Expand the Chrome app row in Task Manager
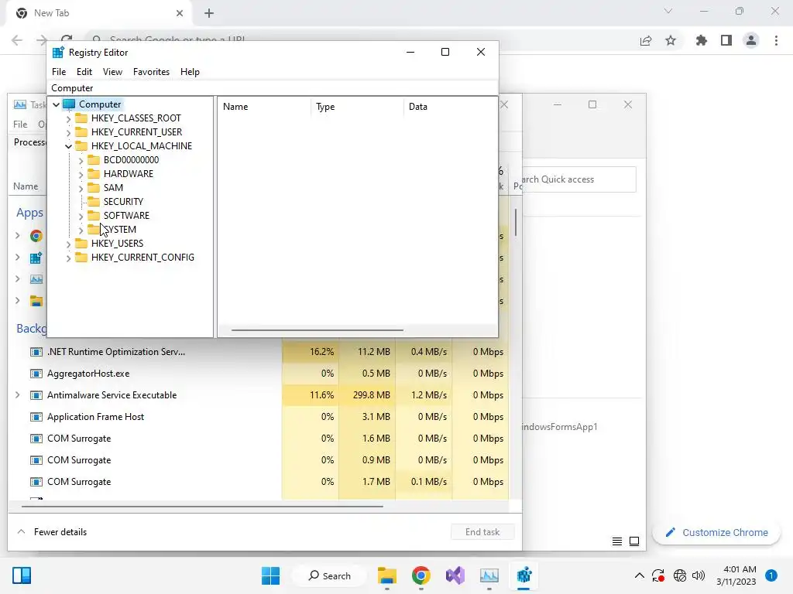The image size is (793, 594). click(18, 236)
